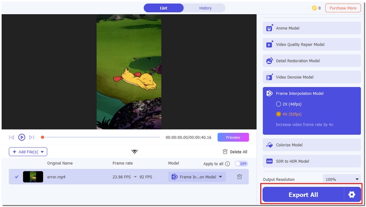Open the Frame In...on Model dropdown
This screenshot has height=207, width=366.
click(197, 177)
